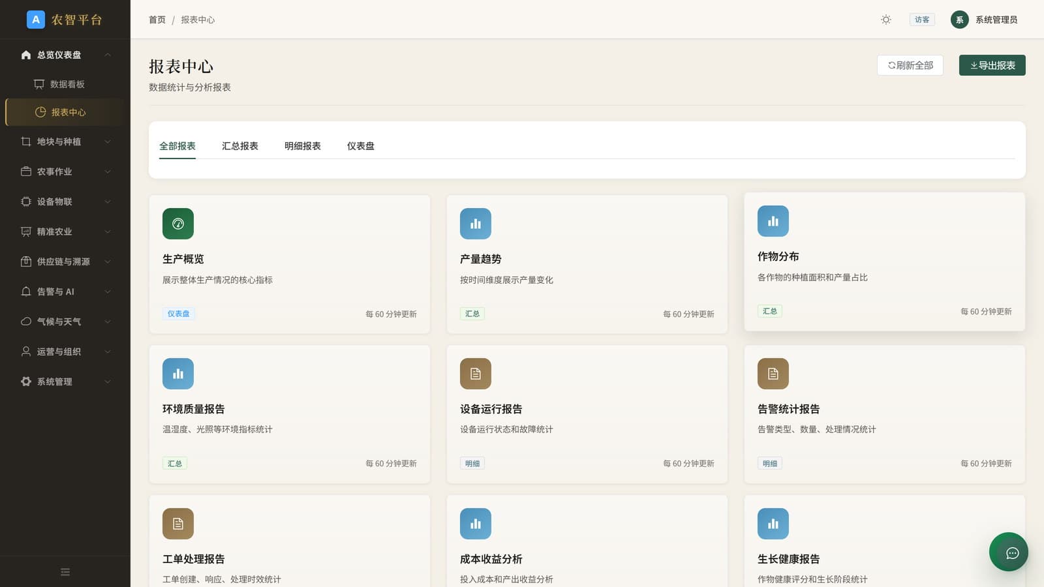Click the 环境质量报告 chart icon
The width and height of the screenshot is (1044, 587).
tap(178, 374)
